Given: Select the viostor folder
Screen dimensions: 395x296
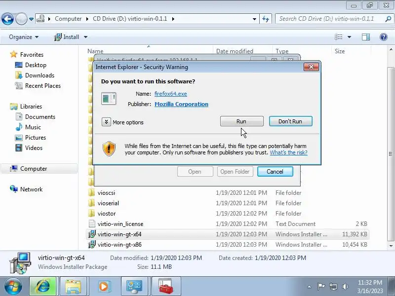Looking at the screenshot, I should pyautogui.click(x=107, y=214).
